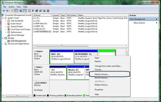The image size is (161, 102).
Task: Select the (C:) volume row in list
Action: pyautogui.click(x=80, y=18)
